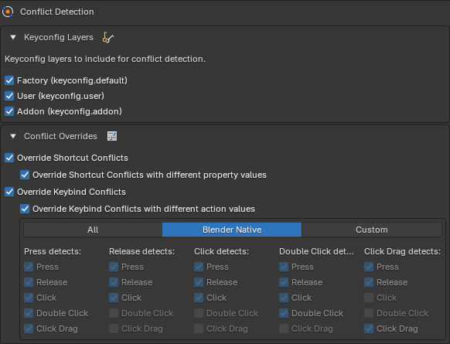Switch to the All preset tab
Screen dimensions: 450x344
pyautogui.click(x=93, y=230)
